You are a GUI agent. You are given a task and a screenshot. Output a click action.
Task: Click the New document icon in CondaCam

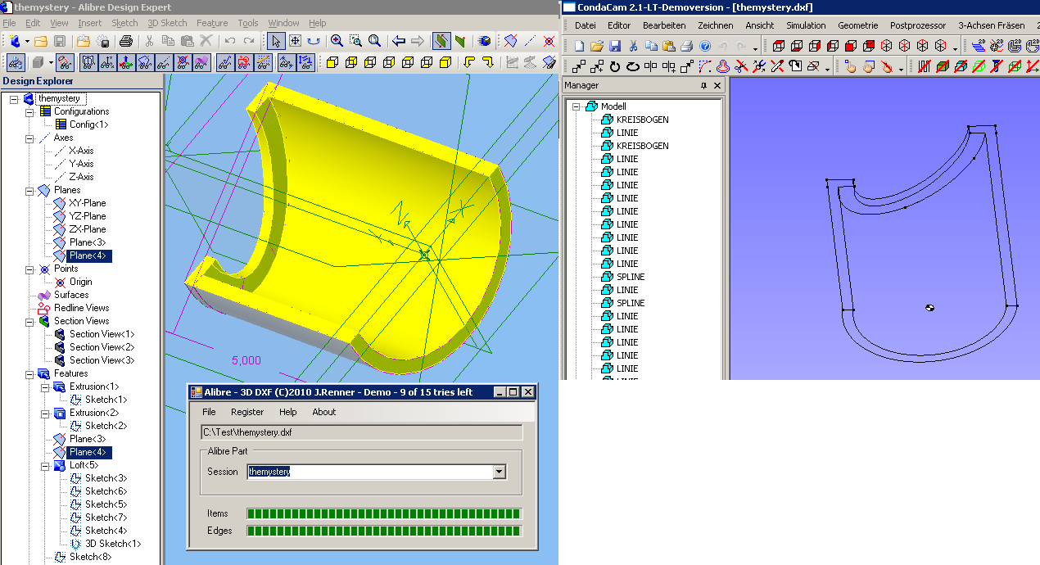point(579,46)
